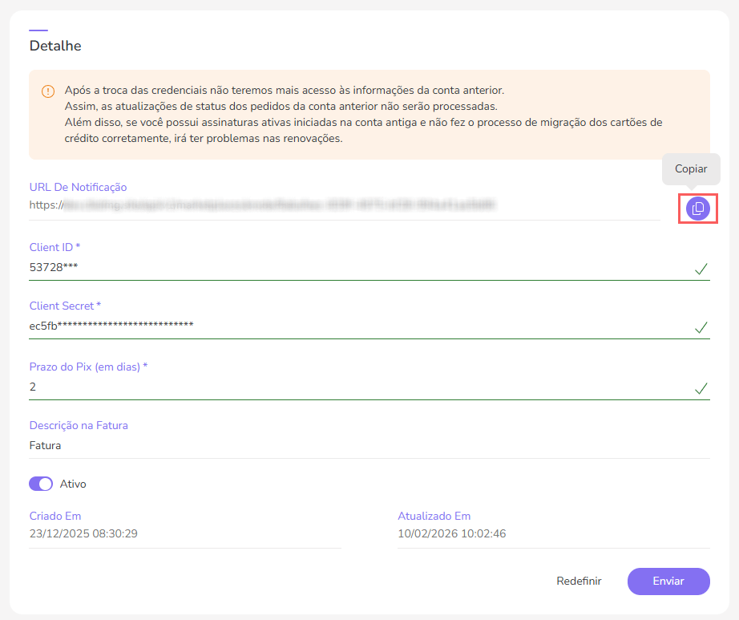Click the validation checkmark beside Client Secret
Viewport: 739px width, 620px height.
[x=701, y=328]
